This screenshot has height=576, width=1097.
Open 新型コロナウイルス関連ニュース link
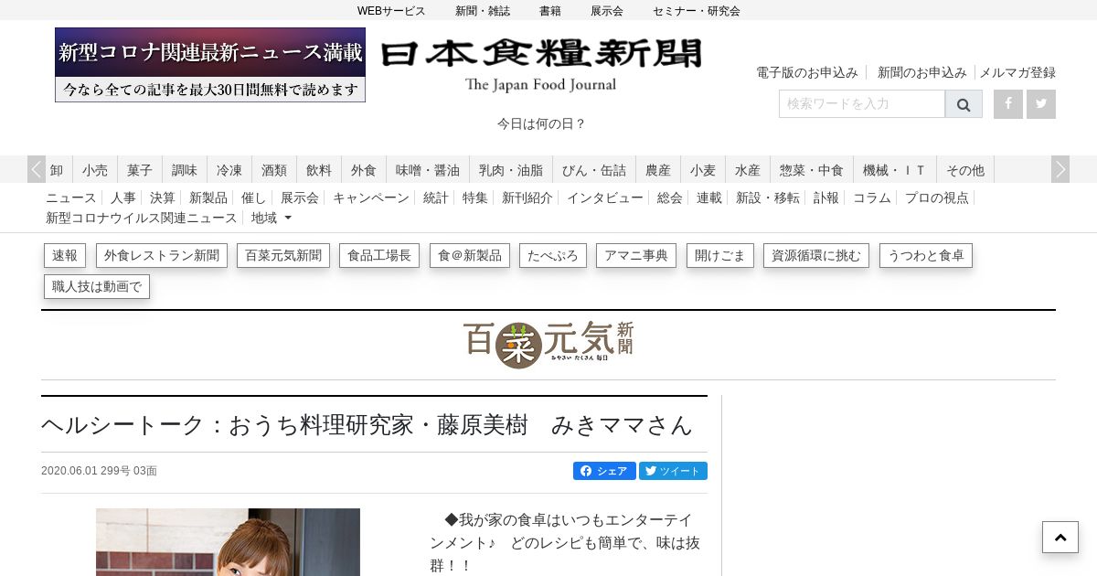pos(142,219)
